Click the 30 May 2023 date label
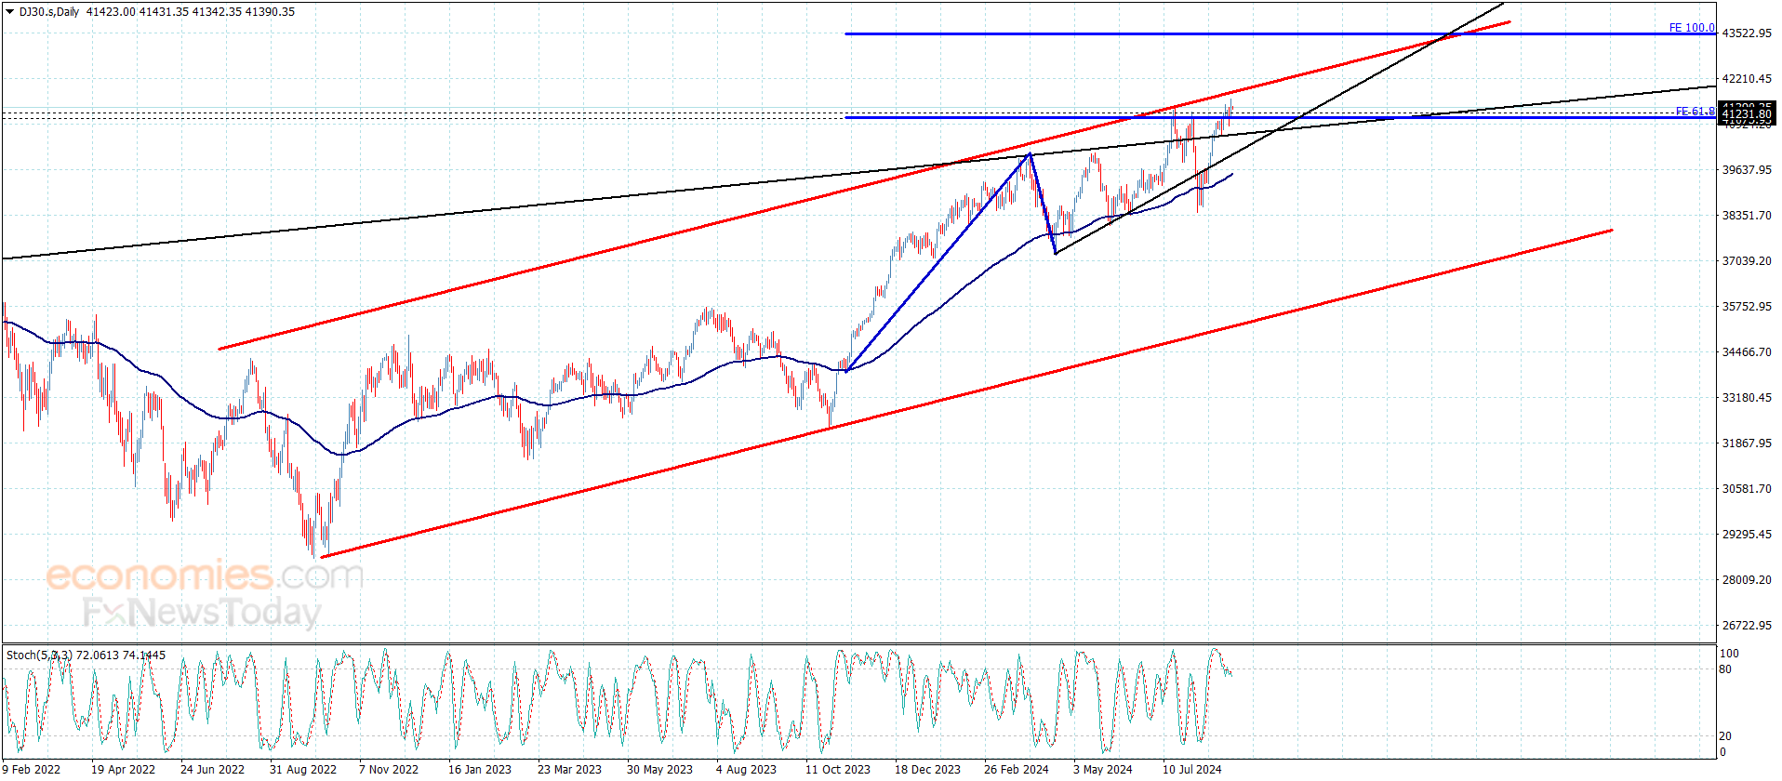 (x=659, y=770)
